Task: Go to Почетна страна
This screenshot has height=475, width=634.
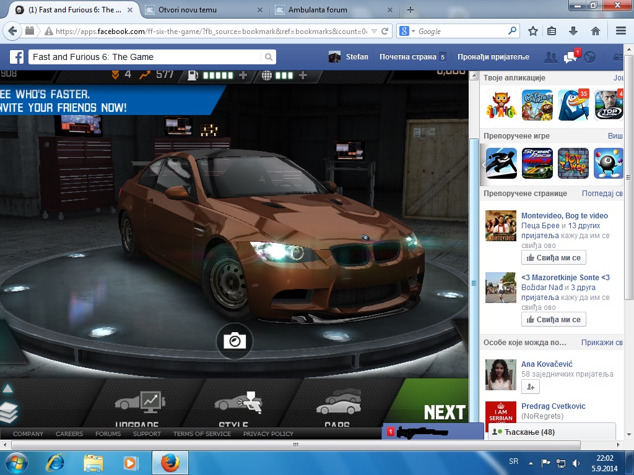Action: pos(407,57)
